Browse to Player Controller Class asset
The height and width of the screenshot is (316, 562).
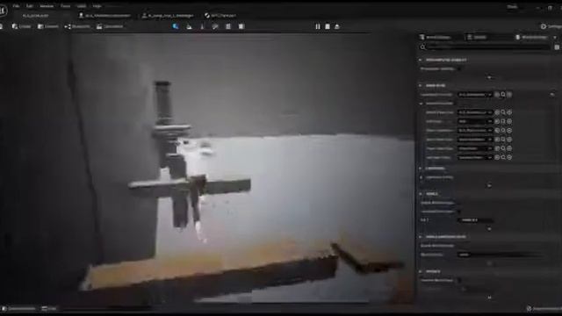point(503,131)
